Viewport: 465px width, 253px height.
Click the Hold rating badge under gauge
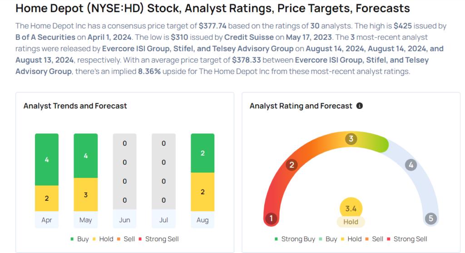pos(351,222)
